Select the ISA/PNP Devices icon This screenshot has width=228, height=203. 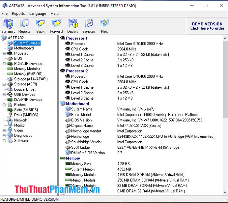(x=10, y=99)
